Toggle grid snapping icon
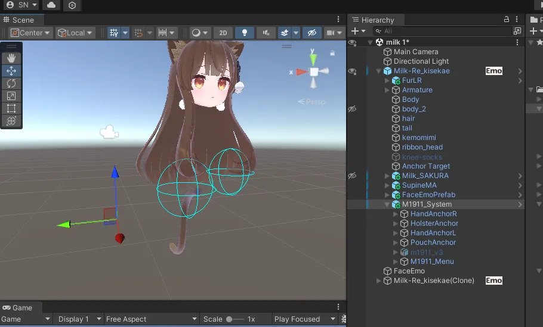The height and width of the screenshot is (327, 543). 138,33
